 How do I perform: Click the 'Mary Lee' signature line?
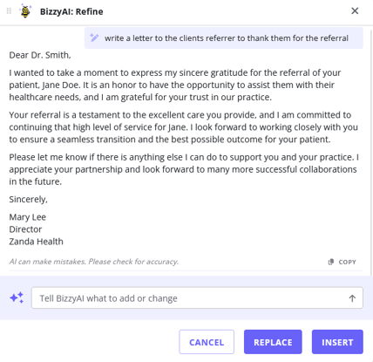(x=28, y=217)
